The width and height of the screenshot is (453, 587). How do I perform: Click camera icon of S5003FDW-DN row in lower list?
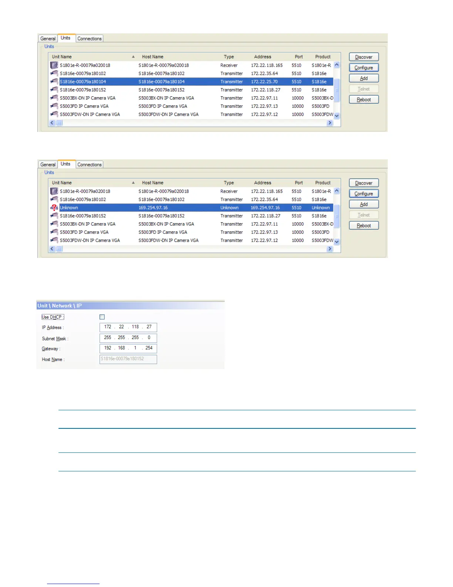54,240
